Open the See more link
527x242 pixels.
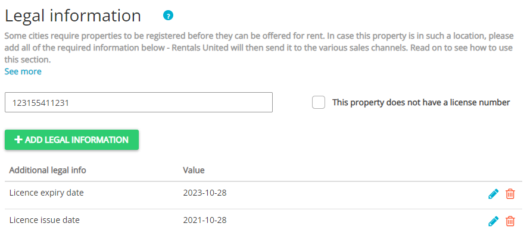tap(23, 71)
